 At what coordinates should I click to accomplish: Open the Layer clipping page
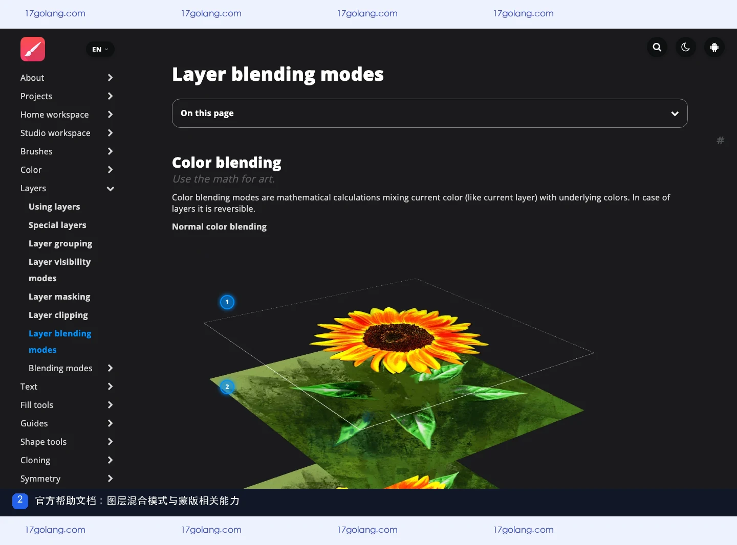pos(58,315)
